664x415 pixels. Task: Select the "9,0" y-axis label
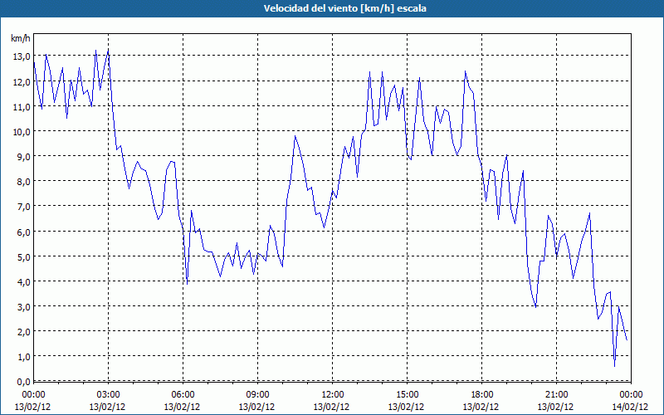pyautogui.click(x=23, y=157)
